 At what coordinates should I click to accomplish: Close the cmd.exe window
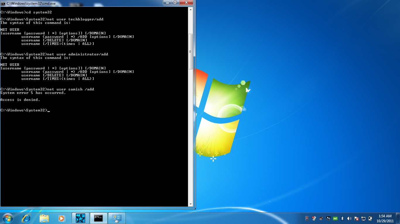pyautogui.click(x=186, y=3)
